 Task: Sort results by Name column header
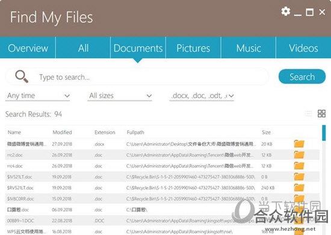point(14,132)
